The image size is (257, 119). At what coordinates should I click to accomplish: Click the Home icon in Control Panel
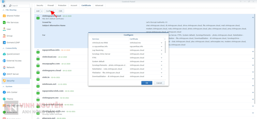tap(4, 5)
